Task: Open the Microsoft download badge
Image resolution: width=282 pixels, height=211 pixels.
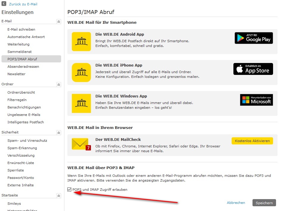Action: pyautogui.click(x=256, y=100)
